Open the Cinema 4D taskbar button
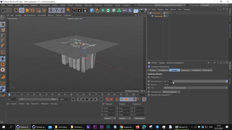Screen dimensions: 232x130 tap(23, 127)
